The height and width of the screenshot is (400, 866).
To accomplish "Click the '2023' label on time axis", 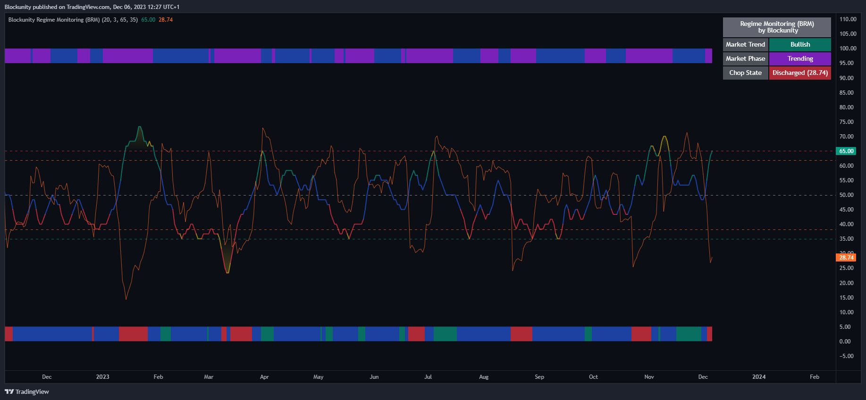I will point(102,377).
